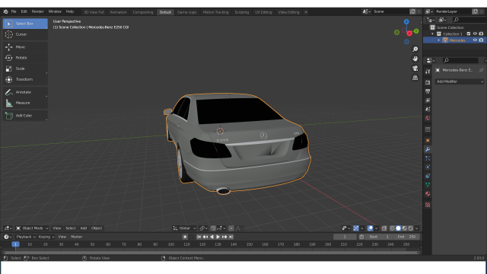The image size is (487, 274).
Task: Open the Particles properties tab
Action: pyautogui.click(x=428, y=158)
